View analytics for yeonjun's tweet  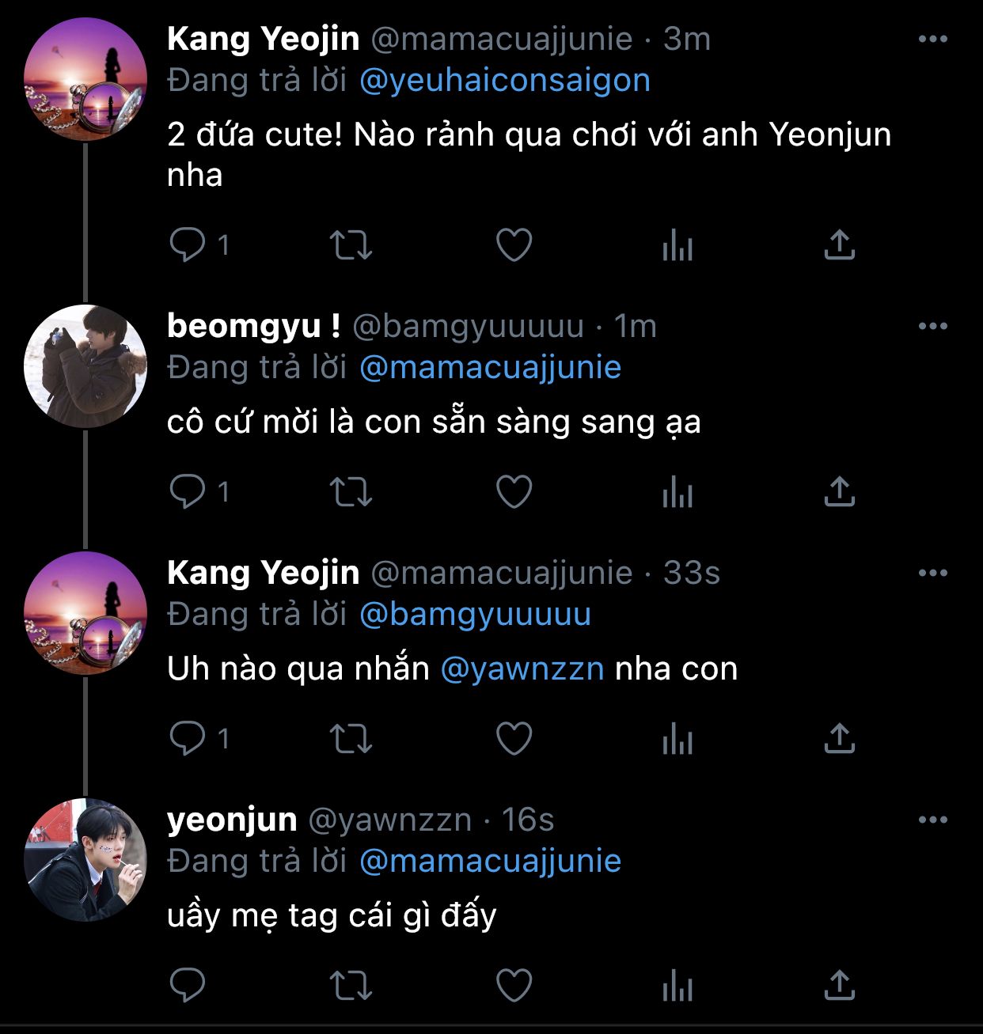click(677, 986)
